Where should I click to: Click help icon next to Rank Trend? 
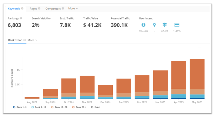pos(25,40)
